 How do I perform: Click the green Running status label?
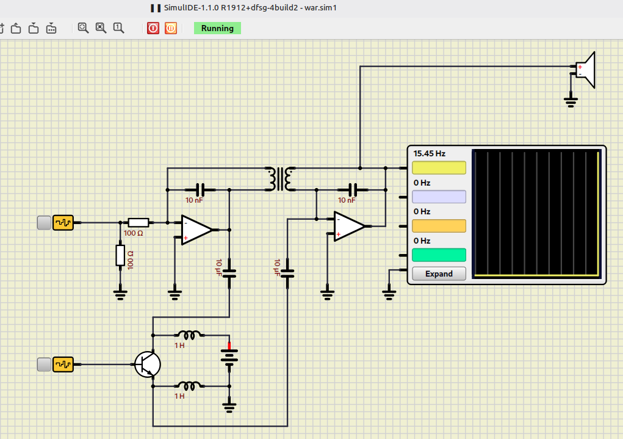coord(217,28)
